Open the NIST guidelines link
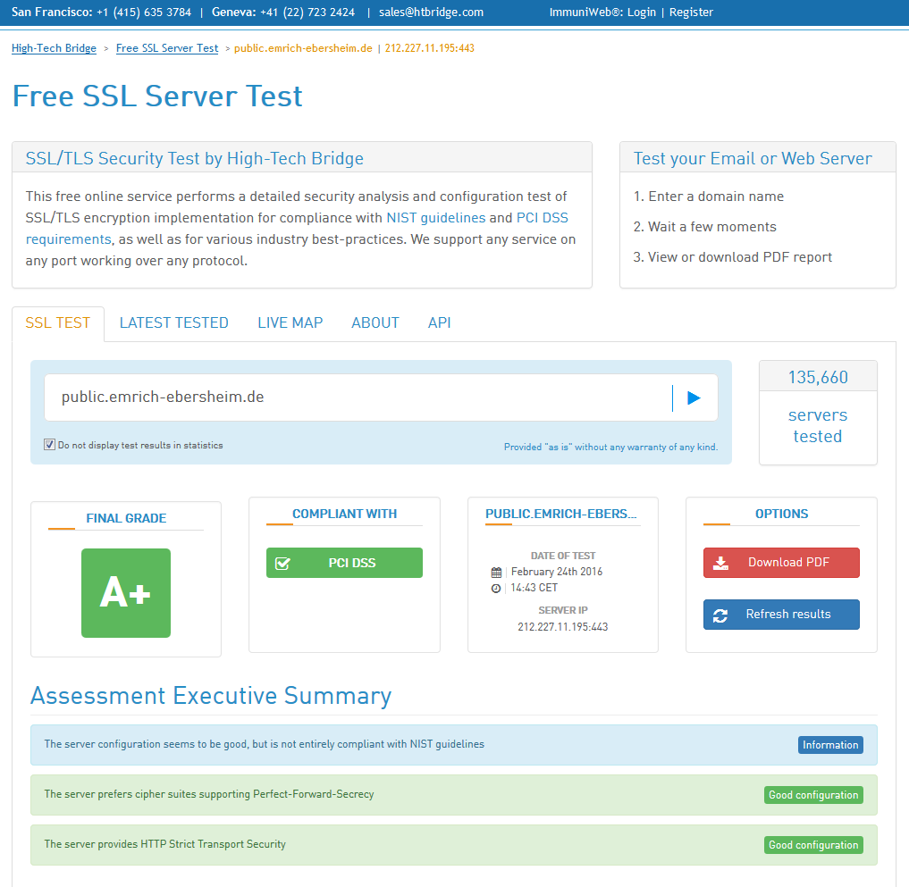Viewport: 909px width, 887px height. click(436, 218)
